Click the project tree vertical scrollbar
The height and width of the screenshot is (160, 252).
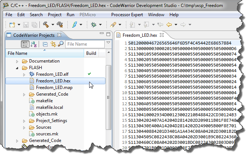point(109,97)
